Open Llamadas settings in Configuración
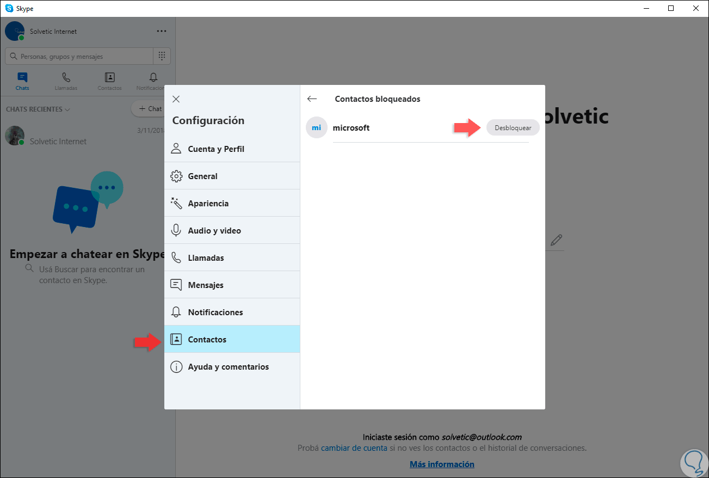The image size is (709, 478). [232, 258]
